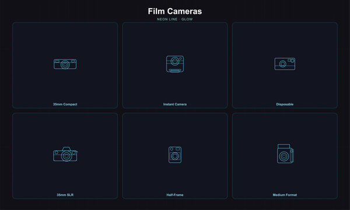Click the '35mm Compact' label
The height and width of the screenshot is (210, 350).
pyautogui.click(x=65, y=104)
